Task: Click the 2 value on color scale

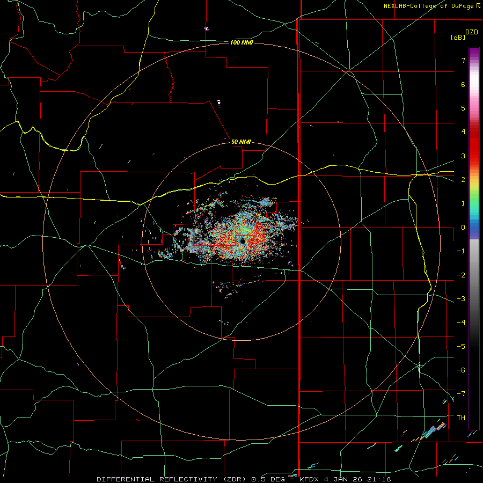Action: 463,180
